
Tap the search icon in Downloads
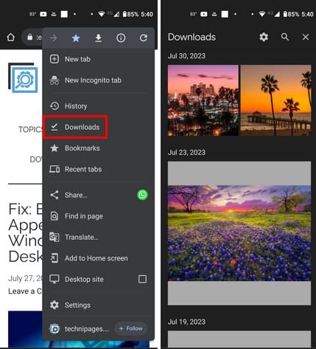285,37
